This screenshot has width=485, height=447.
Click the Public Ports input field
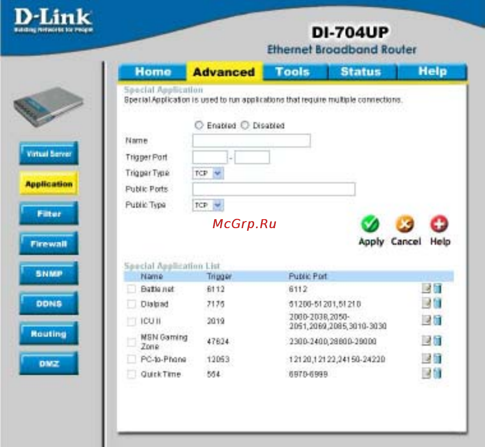(274, 189)
